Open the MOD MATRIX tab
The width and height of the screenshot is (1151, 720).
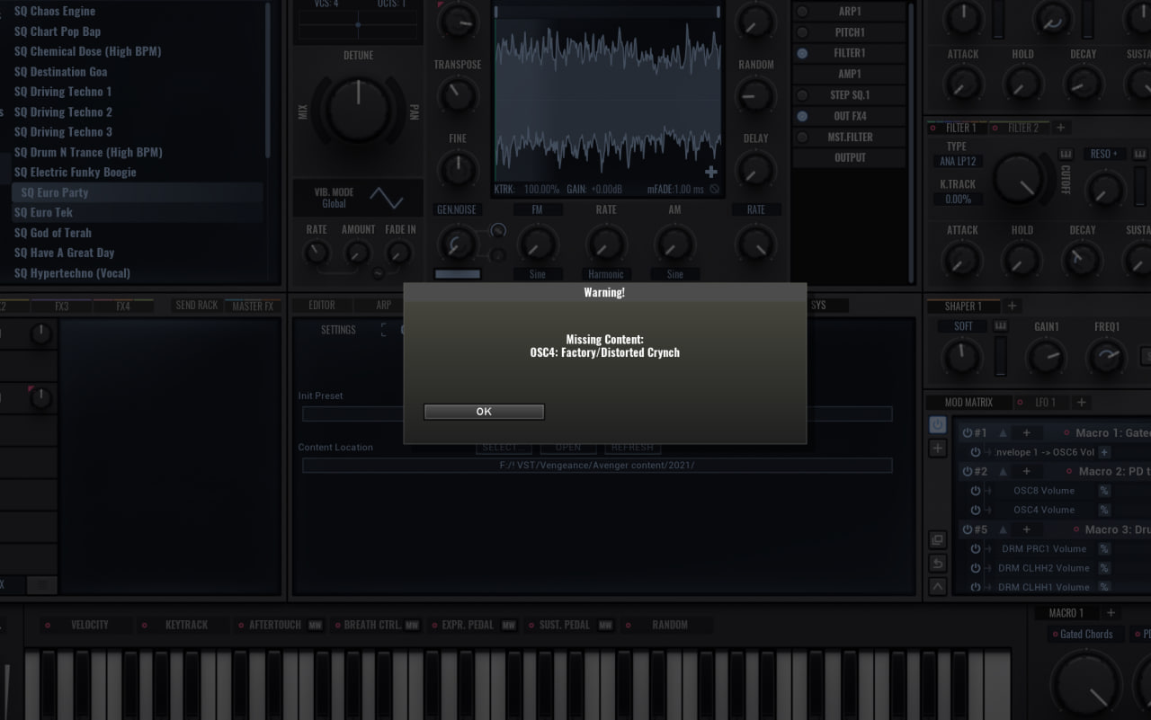click(x=968, y=403)
